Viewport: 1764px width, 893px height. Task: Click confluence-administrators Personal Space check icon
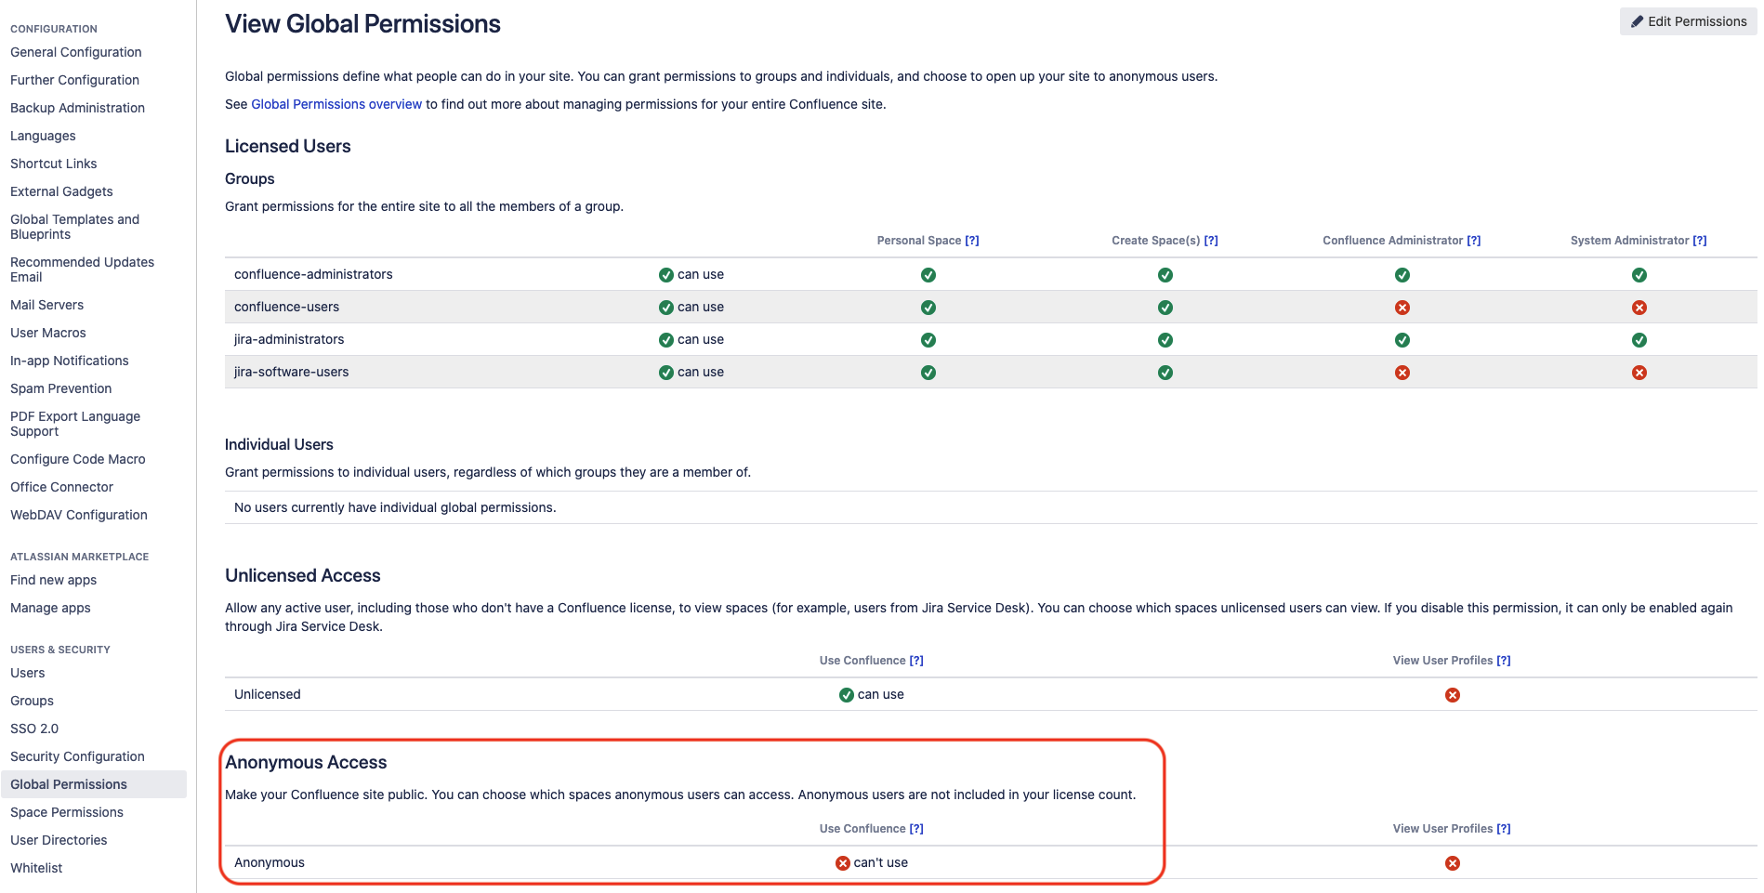tap(928, 275)
